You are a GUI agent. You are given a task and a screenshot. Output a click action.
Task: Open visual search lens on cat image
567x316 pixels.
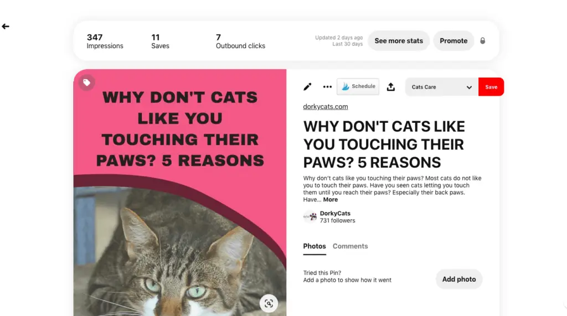click(x=269, y=303)
